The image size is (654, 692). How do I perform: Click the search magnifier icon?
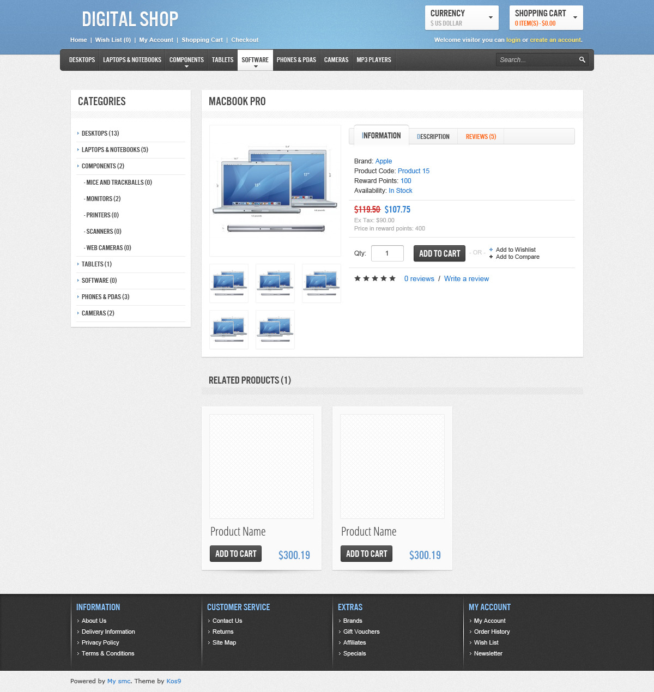coord(582,60)
